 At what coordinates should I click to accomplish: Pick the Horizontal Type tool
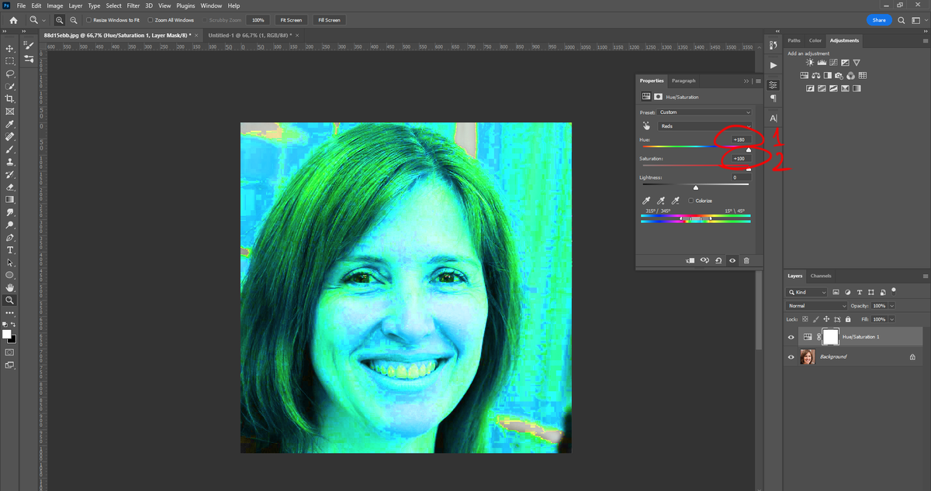10,250
